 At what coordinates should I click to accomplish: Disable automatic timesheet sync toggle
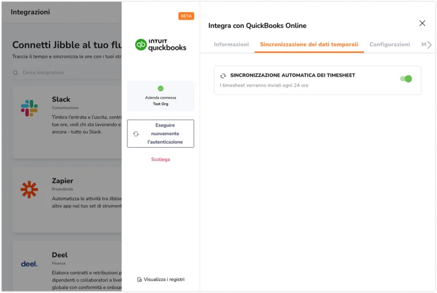(x=406, y=79)
